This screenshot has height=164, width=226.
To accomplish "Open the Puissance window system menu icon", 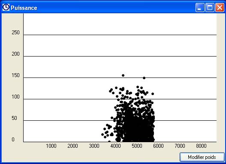I will tap(6, 7).
